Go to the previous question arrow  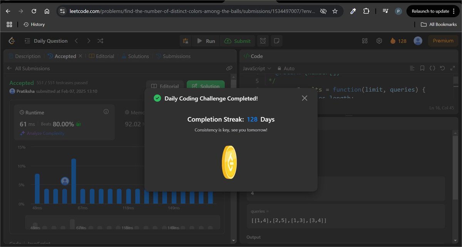76,41
